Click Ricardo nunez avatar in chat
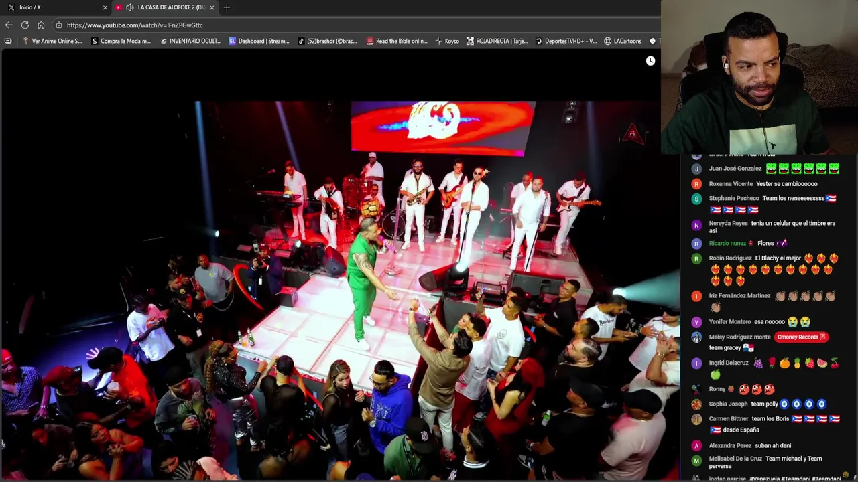 [696, 244]
